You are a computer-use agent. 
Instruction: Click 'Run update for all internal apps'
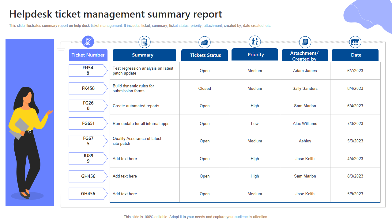[x=141, y=123]
